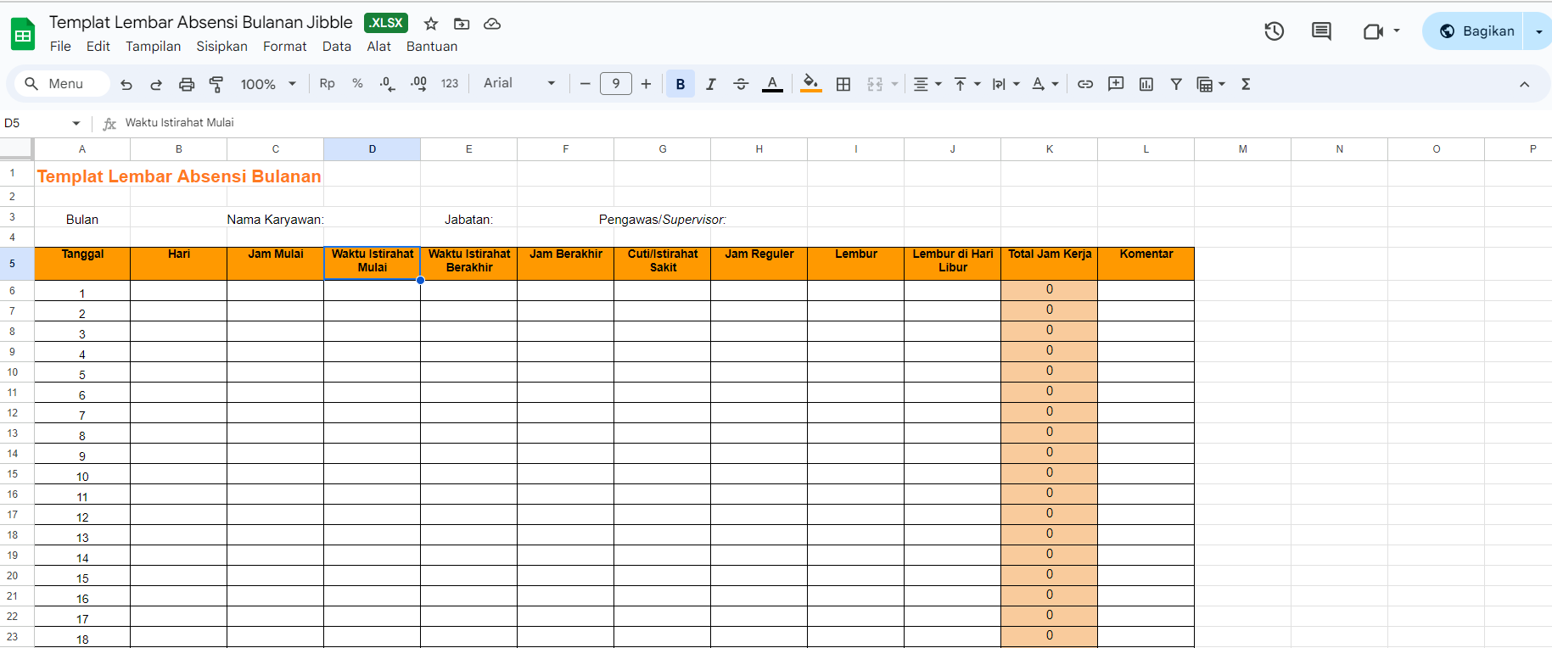Redo last action
The image size is (1552, 648).
coord(156,84)
